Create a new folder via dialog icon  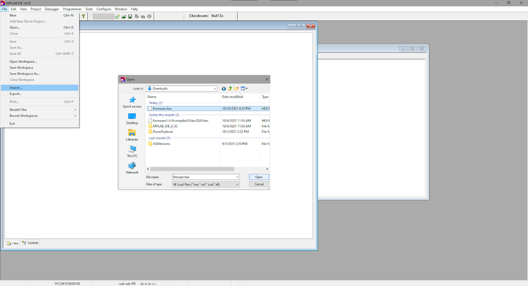[236, 88]
